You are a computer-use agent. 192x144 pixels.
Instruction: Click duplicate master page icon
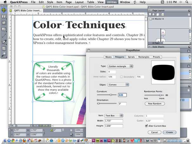pos(158,15)
